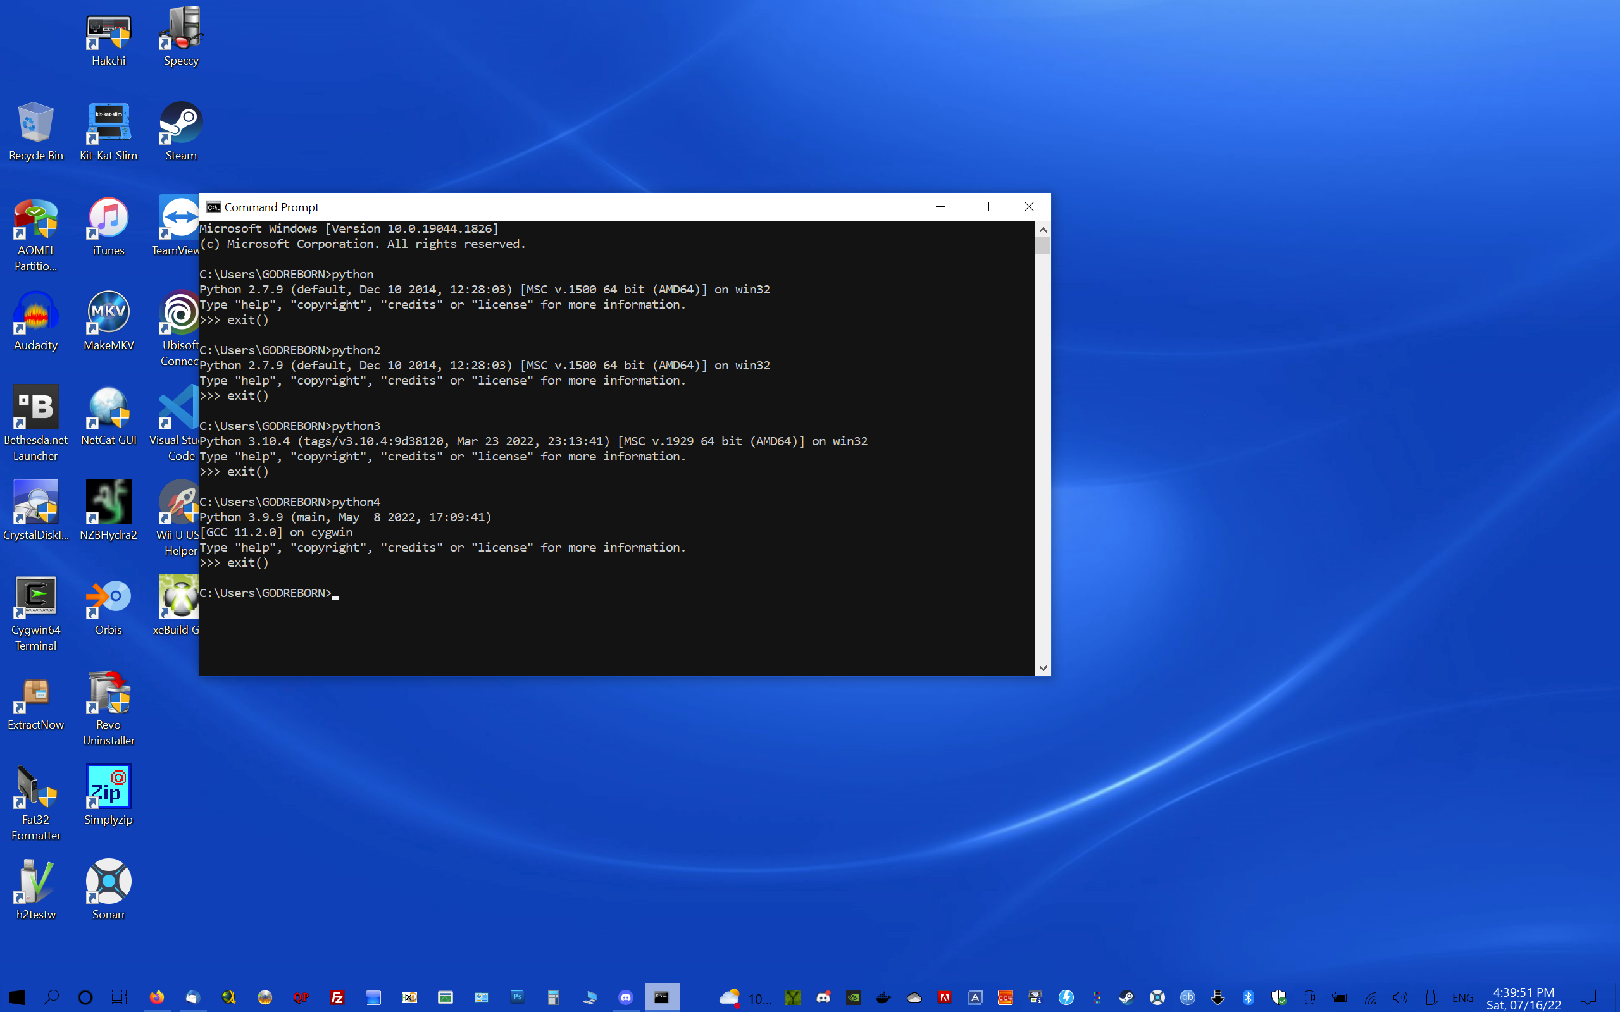Image resolution: width=1620 pixels, height=1012 pixels.
Task: Click the Command Prompt taskbar button
Action: coord(661,997)
